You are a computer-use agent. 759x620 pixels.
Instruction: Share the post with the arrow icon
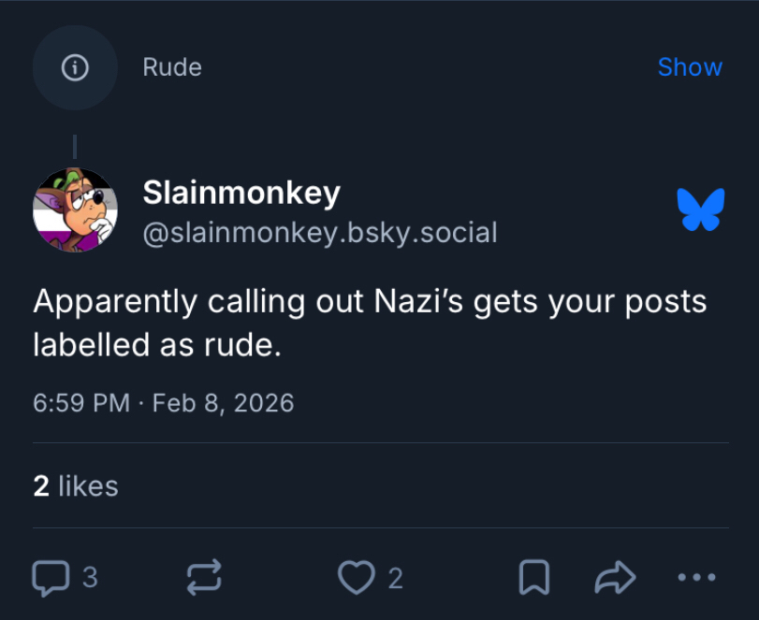[x=615, y=578]
